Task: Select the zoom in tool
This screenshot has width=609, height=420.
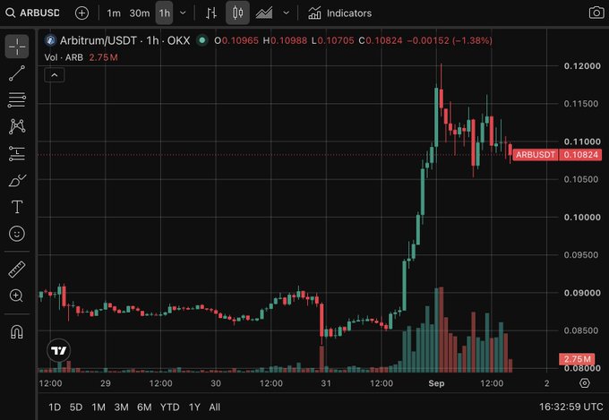Action: point(17,296)
